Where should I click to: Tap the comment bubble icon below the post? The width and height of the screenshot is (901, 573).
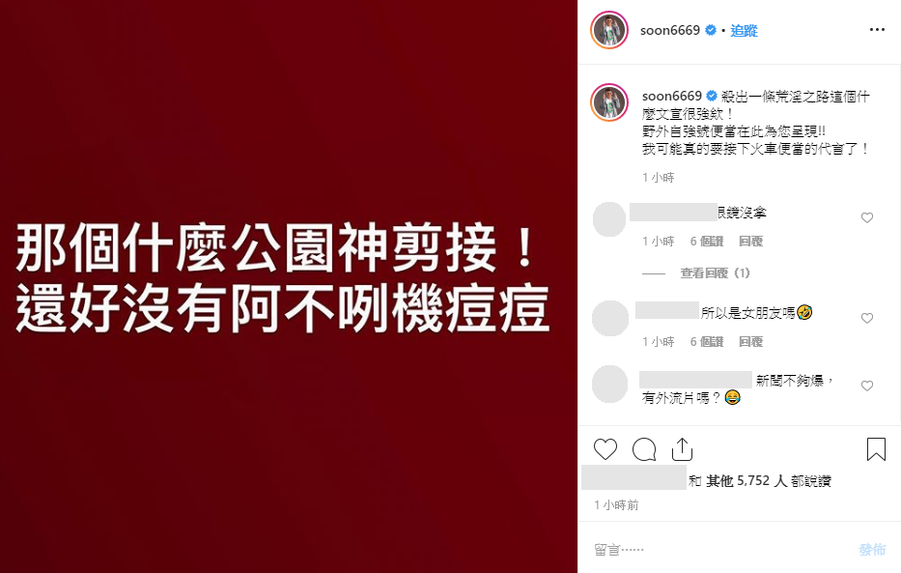(x=644, y=449)
